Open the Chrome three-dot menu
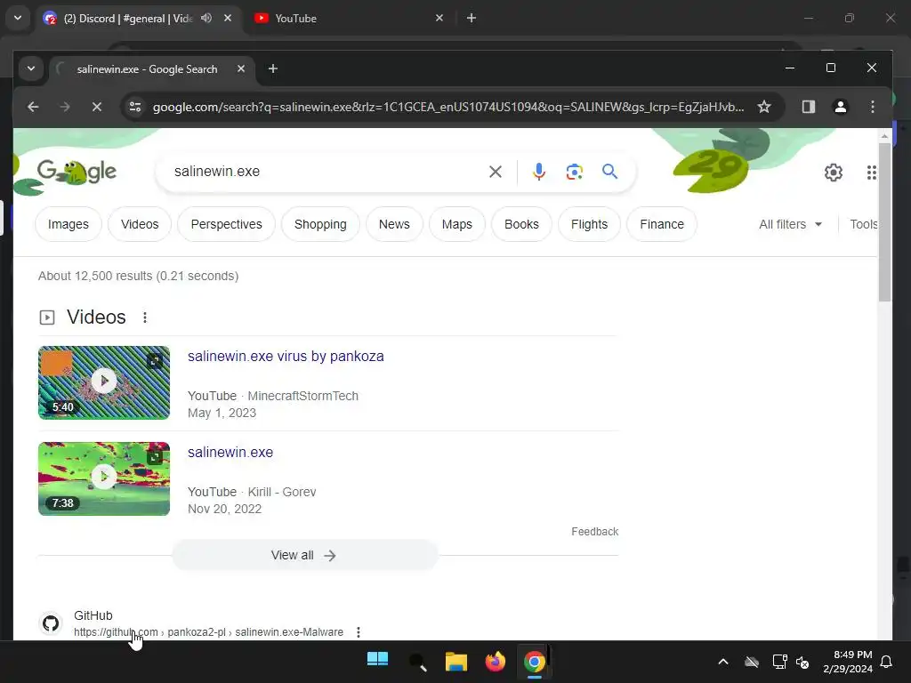 [872, 107]
